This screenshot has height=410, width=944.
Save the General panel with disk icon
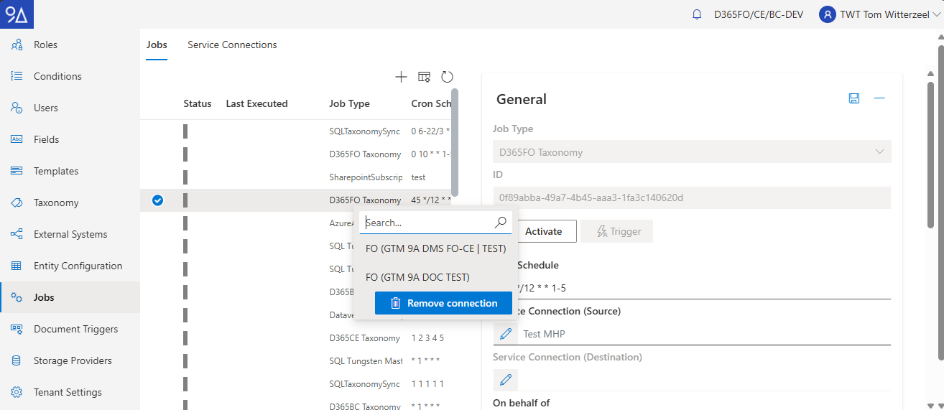coord(854,98)
